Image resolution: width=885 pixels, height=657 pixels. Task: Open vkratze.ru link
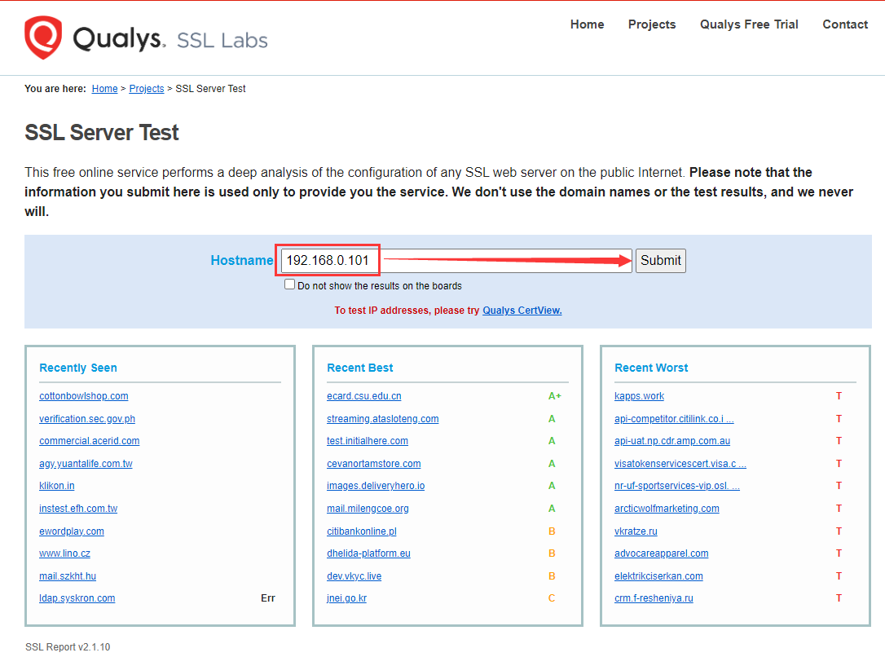pyautogui.click(x=636, y=531)
